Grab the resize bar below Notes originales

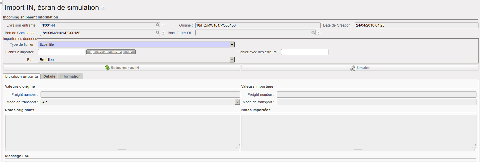click(x=122, y=150)
